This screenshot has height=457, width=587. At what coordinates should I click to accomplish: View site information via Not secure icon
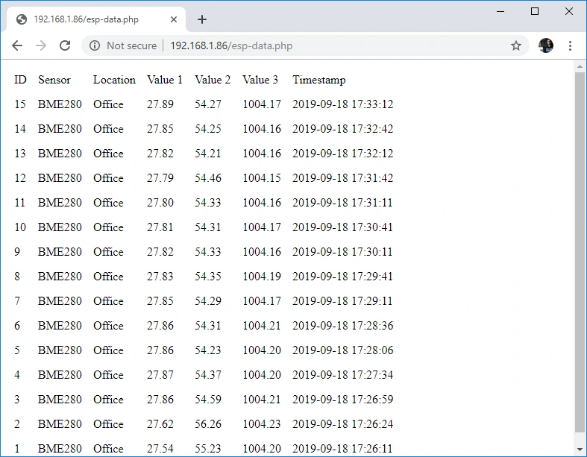coord(95,45)
